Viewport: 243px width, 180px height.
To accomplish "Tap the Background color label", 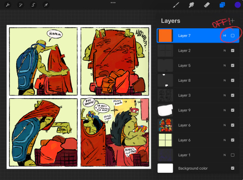I will click(x=193, y=168).
